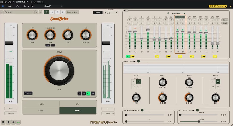Go to previous host preset arrow
The width and height of the screenshot is (233, 126).
pos(29,6)
